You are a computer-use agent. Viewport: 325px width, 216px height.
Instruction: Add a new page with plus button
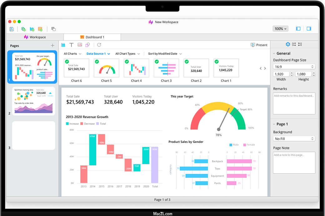(x=52, y=46)
